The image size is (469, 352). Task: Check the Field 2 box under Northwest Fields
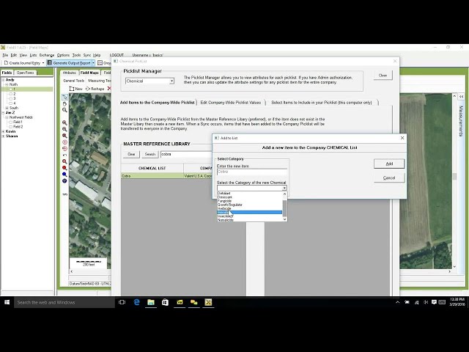[x=11, y=127]
